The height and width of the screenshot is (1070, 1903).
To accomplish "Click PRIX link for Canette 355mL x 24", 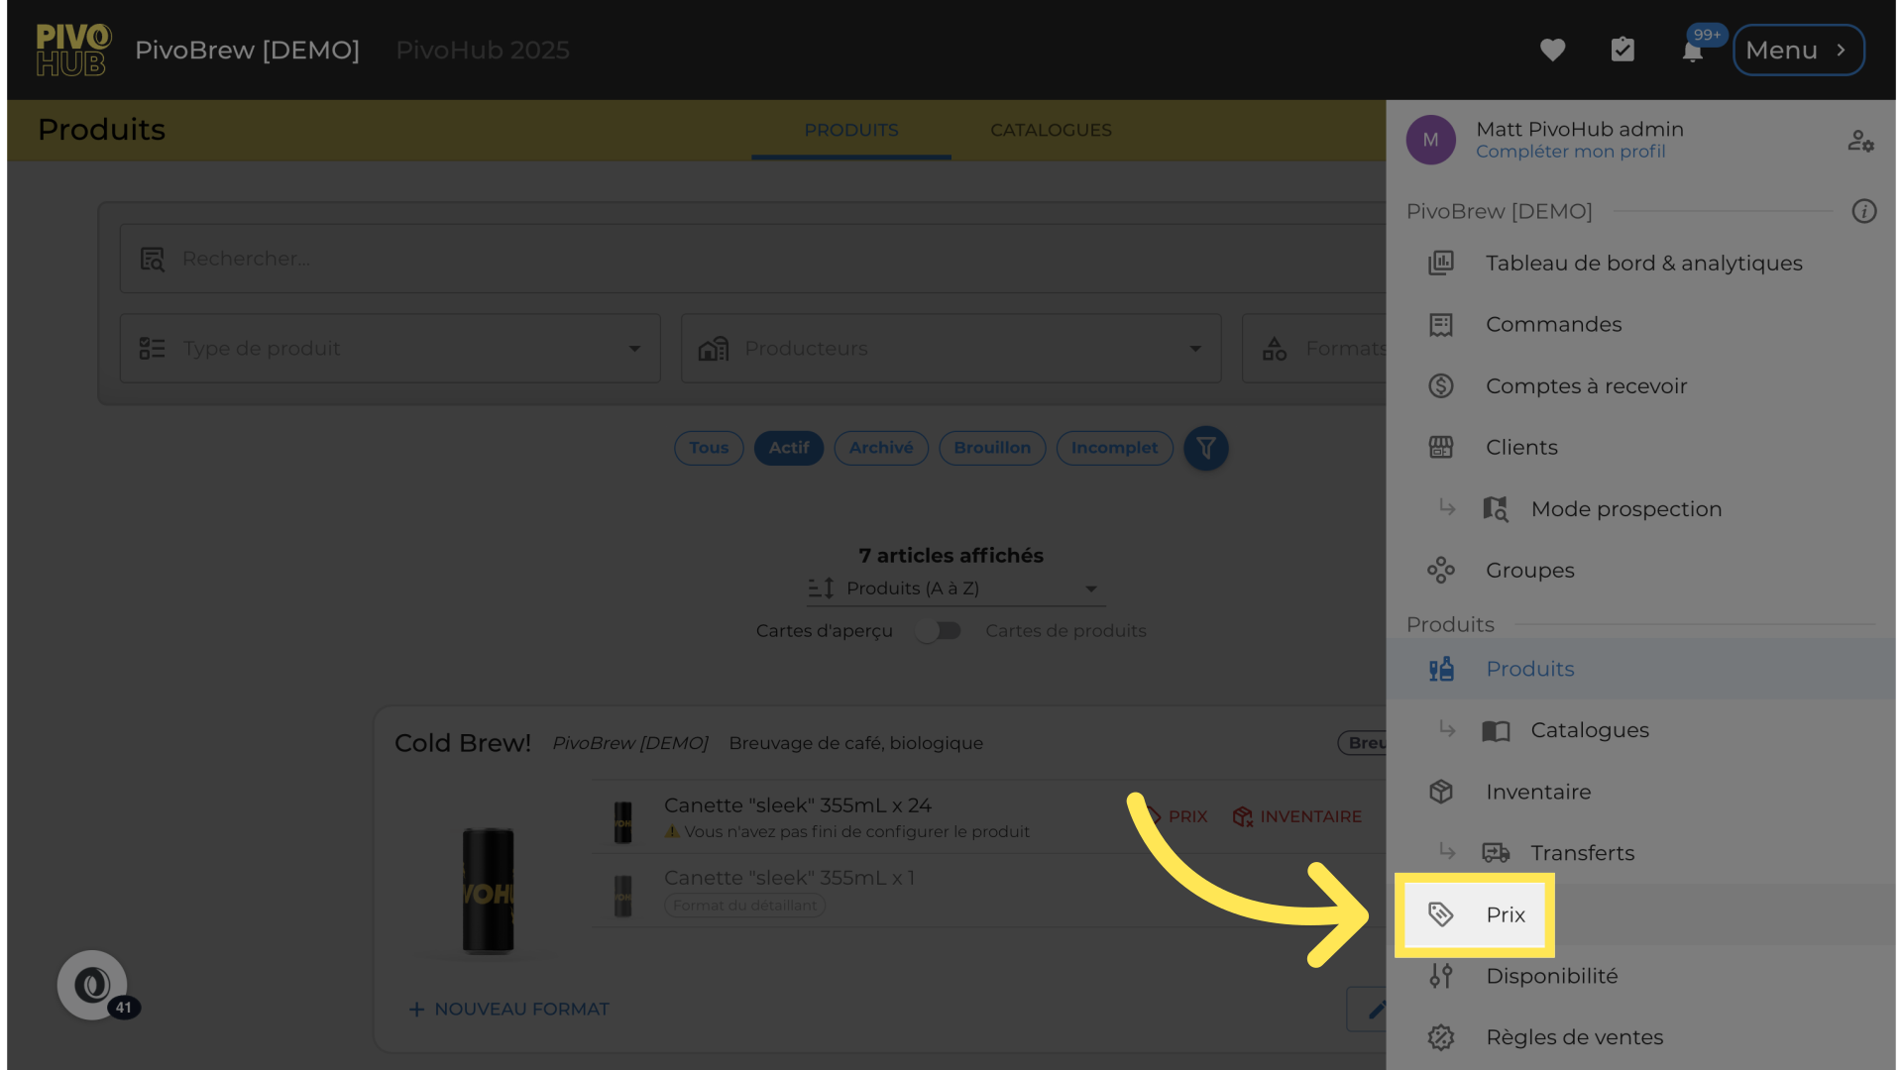I will (1175, 816).
